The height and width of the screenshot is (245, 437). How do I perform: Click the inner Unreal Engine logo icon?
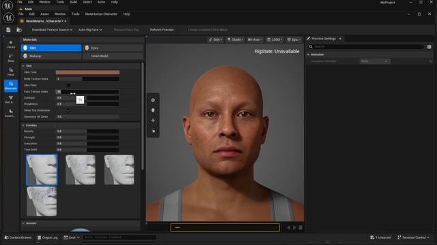tap(9, 18)
